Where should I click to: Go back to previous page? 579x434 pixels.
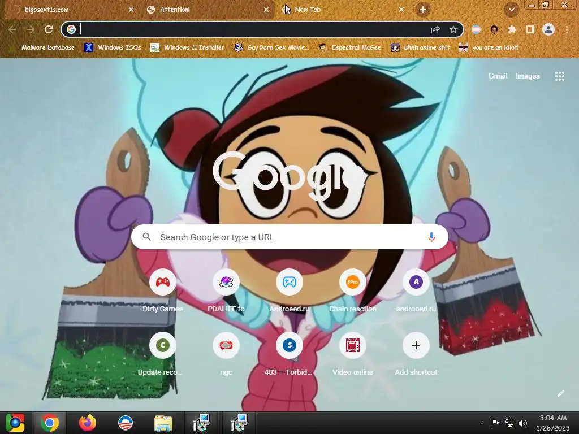(12, 29)
